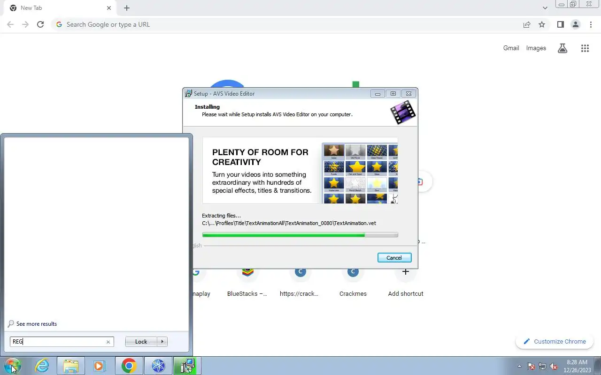Open the clock showing 8:28 AM

[577, 366]
